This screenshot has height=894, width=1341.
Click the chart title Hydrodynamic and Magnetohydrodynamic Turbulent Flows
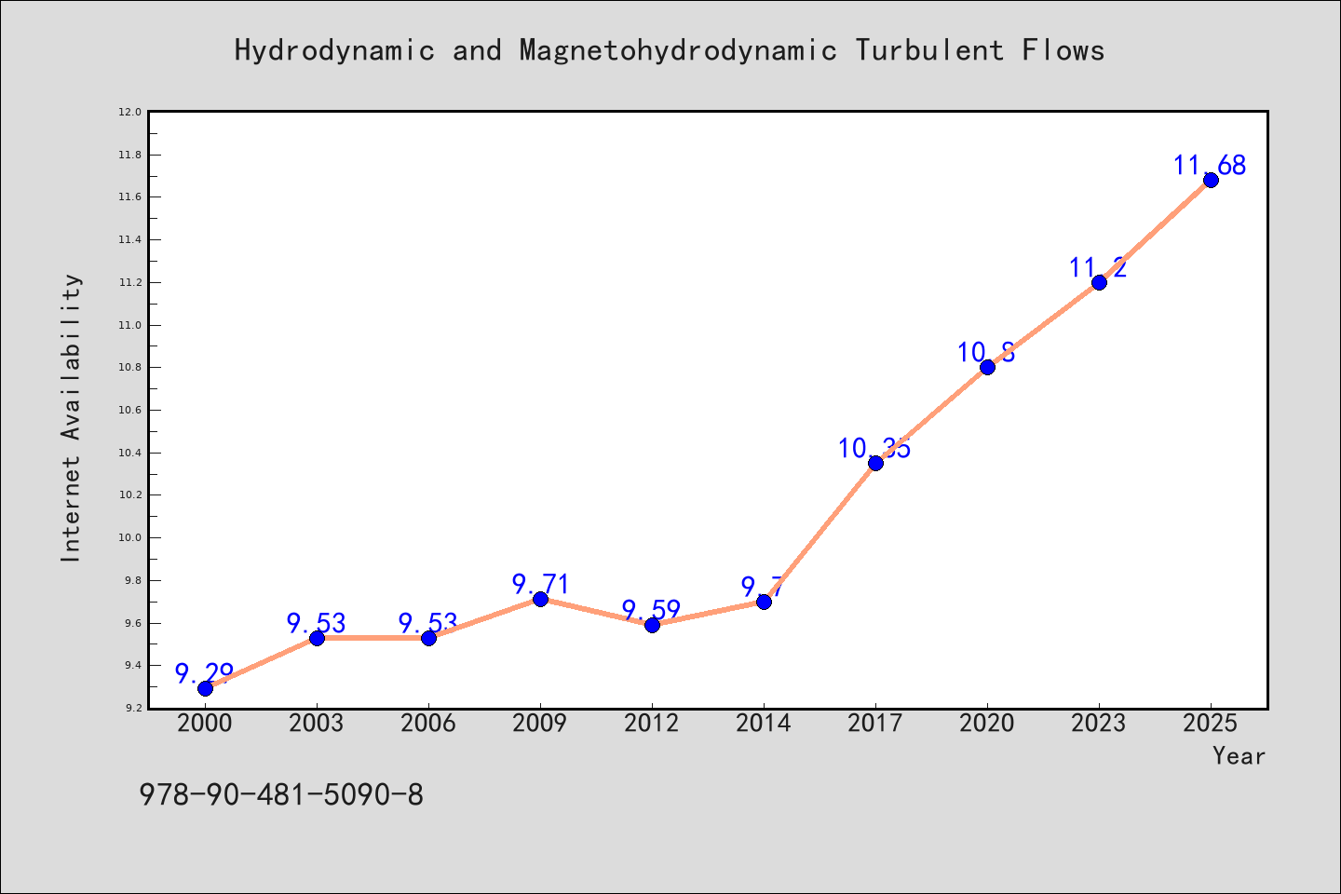click(x=670, y=50)
